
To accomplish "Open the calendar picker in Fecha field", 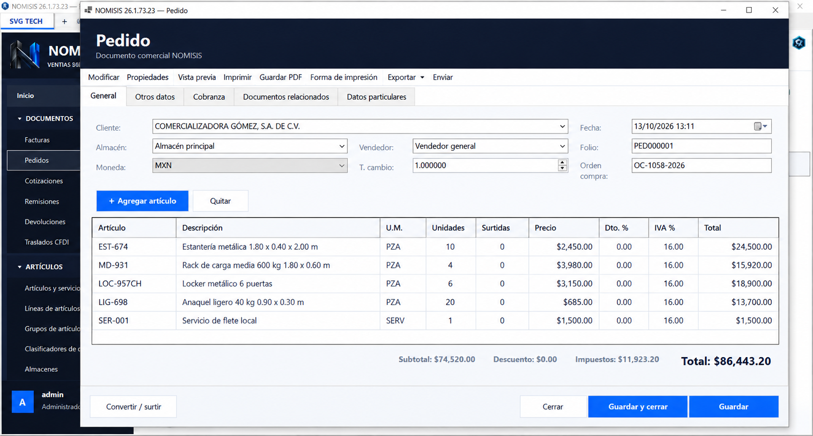I will [x=760, y=126].
